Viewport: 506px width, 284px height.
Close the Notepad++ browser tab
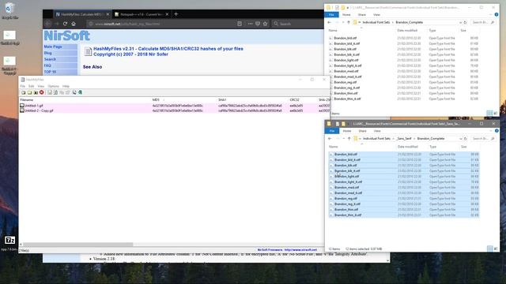point(167,14)
